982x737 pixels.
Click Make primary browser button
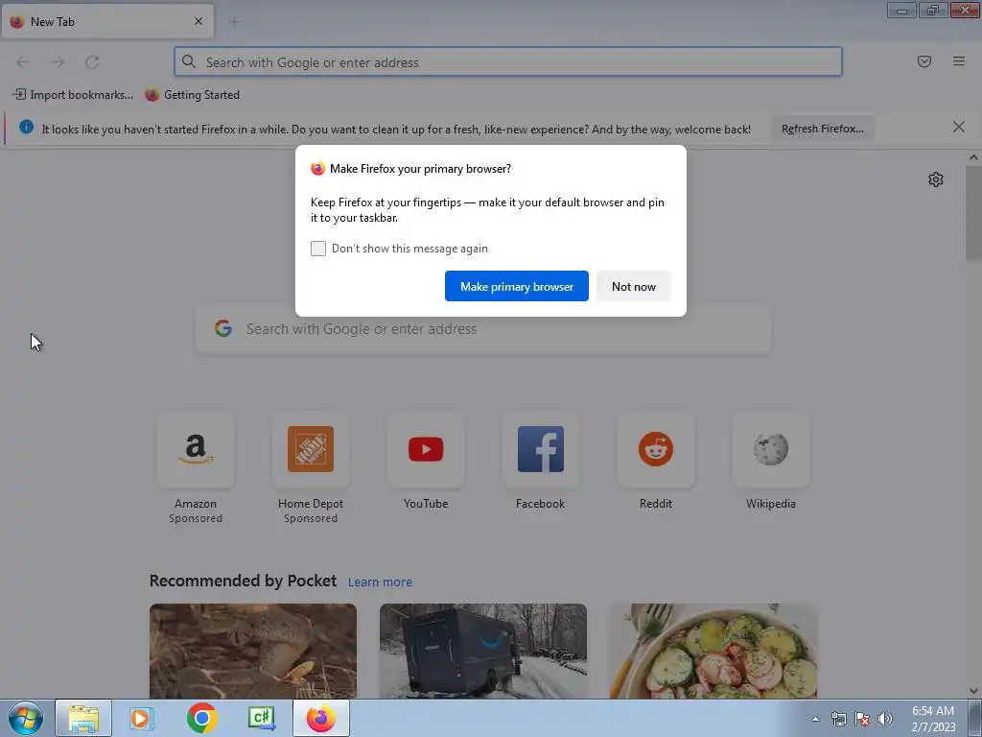[x=517, y=286]
